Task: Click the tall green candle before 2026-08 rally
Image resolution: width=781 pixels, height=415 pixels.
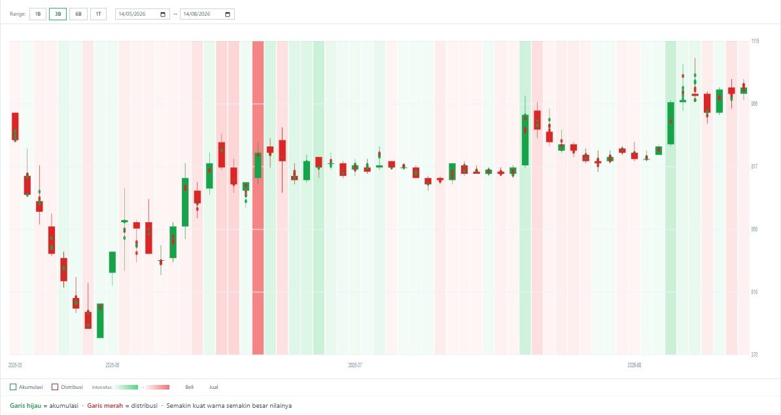Action: tap(671, 124)
